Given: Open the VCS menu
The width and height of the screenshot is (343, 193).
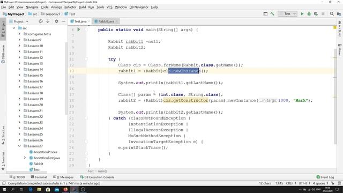Looking at the screenshot, I should (x=109, y=7).
